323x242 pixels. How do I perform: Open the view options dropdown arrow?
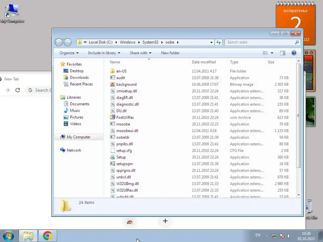pos(272,53)
